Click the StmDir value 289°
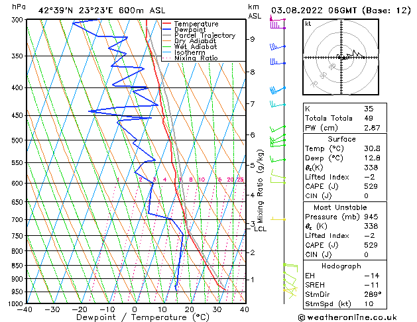Image resolution: width=417 pixels, height=322 pixels. (x=373, y=294)
